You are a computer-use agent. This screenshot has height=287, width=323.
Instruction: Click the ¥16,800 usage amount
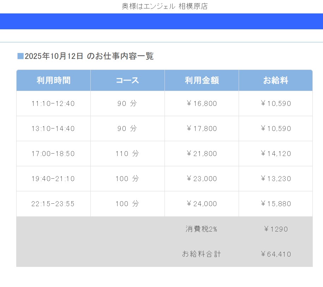(x=202, y=104)
